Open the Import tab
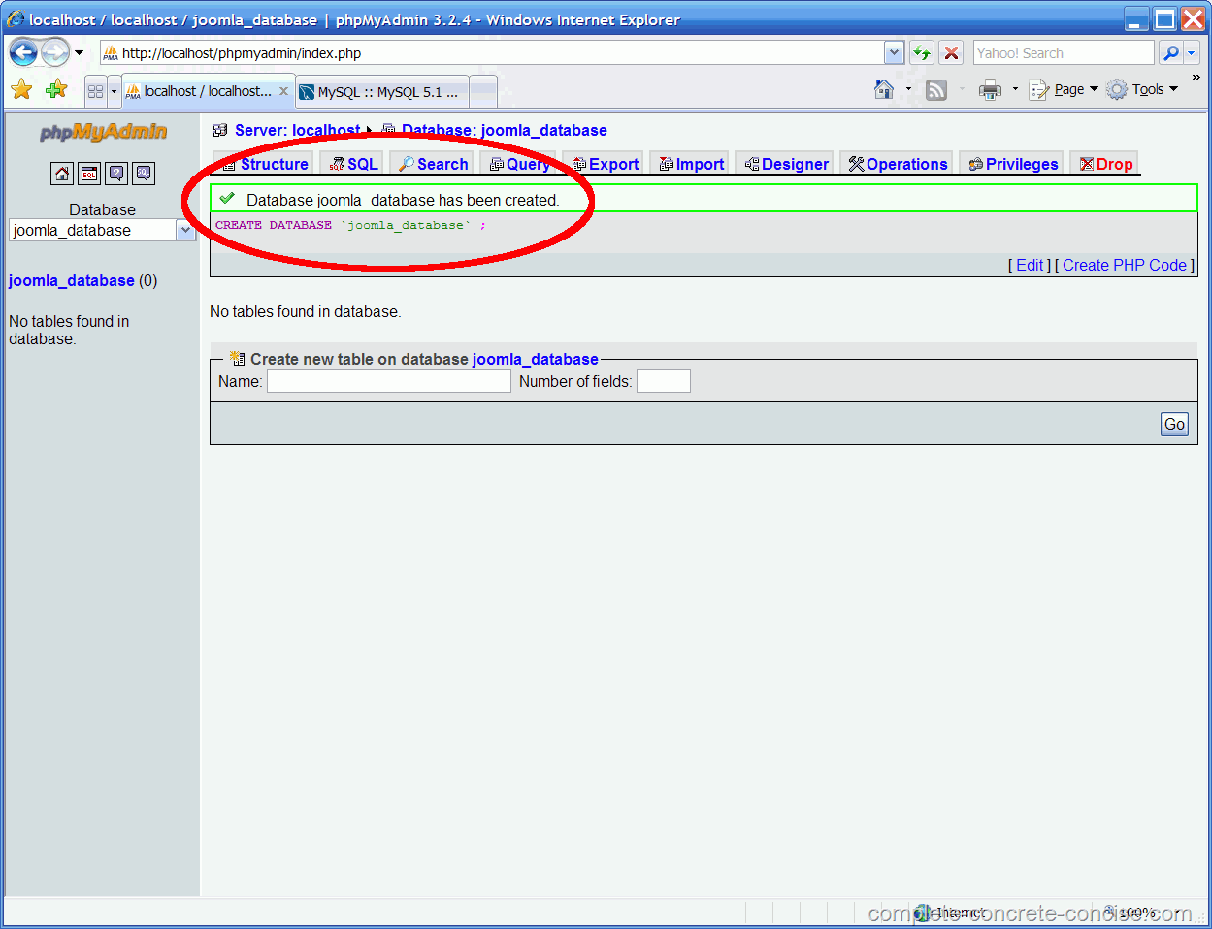 tap(691, 164)
